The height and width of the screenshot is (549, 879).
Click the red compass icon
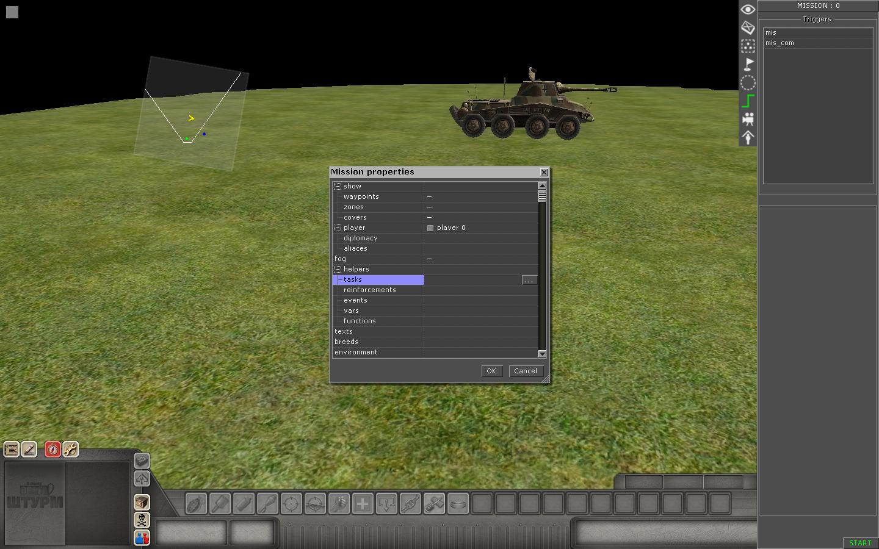52,450
